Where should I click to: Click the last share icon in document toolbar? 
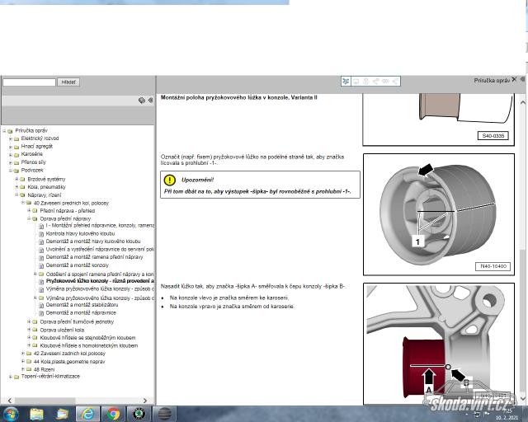coord(397,81)
